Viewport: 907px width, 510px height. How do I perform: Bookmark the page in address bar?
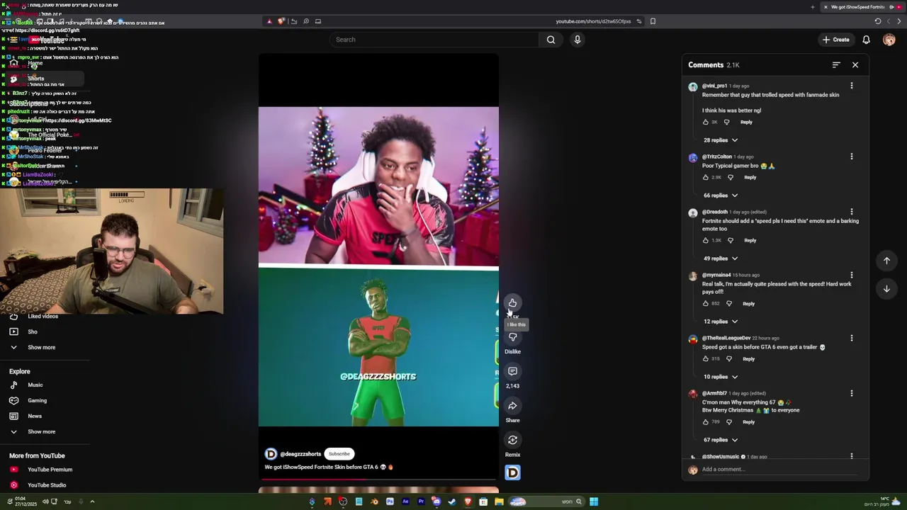coord(653,21)
